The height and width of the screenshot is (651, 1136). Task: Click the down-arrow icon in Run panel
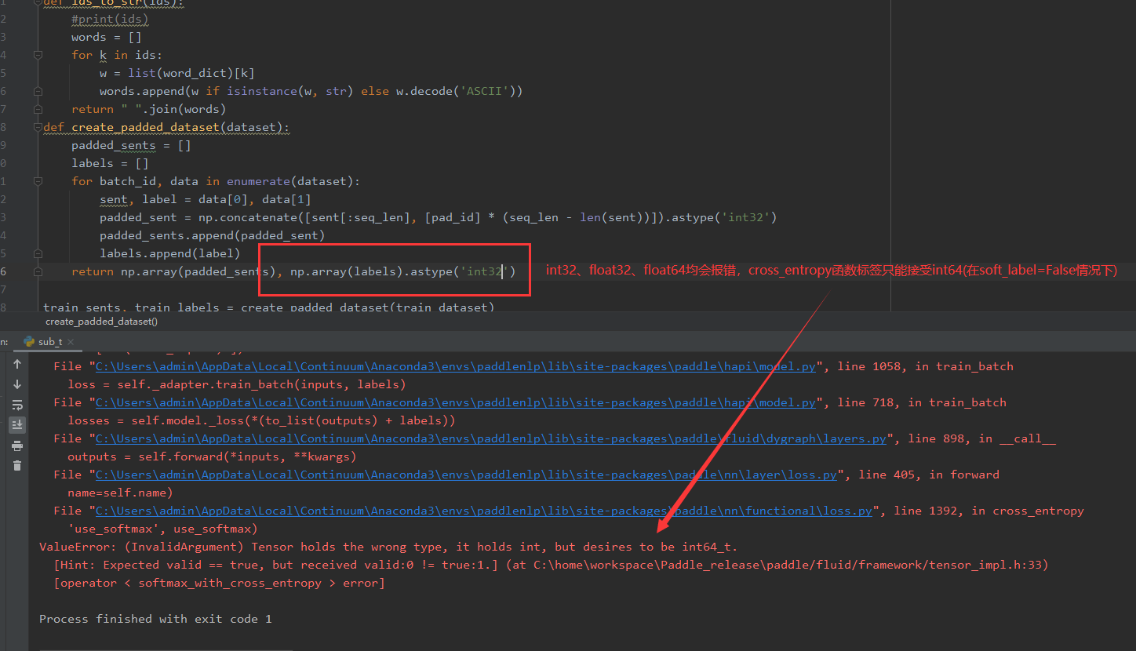tap(17, 384)
